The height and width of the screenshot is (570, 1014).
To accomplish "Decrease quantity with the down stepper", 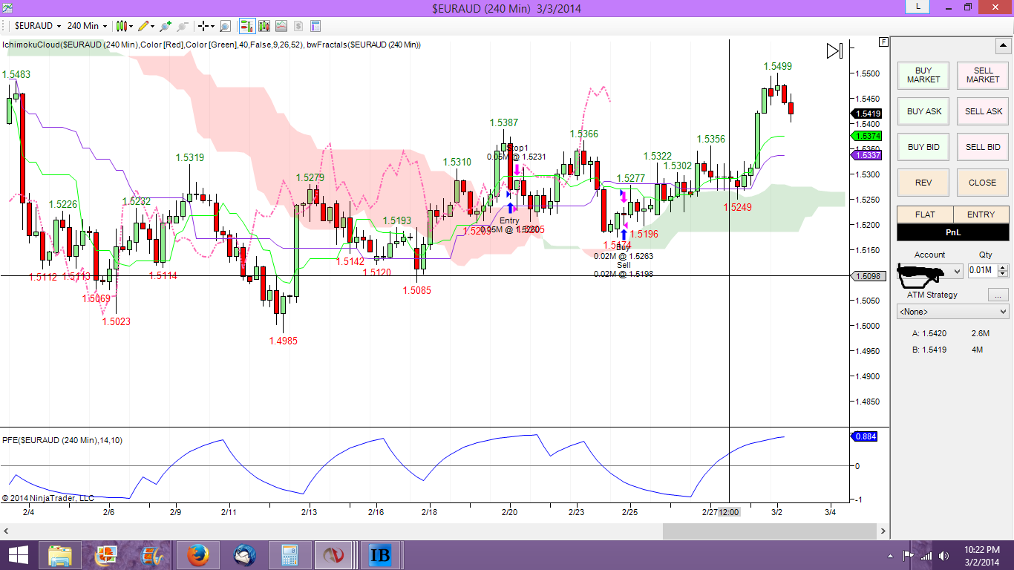I will [1003, 274].
